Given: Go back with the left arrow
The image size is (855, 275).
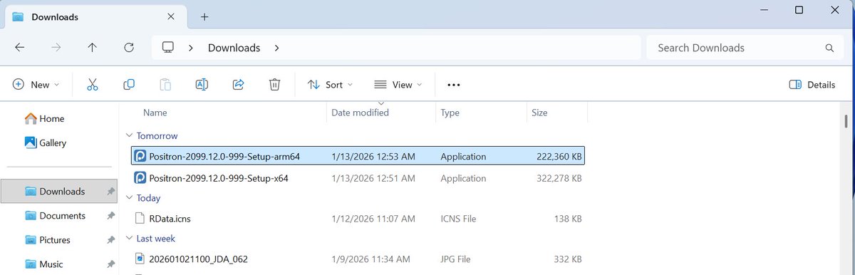Looking at the screenshot, I should point(20,48).
